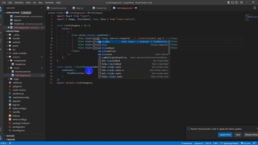The width and height of the screenshot is (258, 145).
Task: Expand the Timeline section
Action: [5, 139]
